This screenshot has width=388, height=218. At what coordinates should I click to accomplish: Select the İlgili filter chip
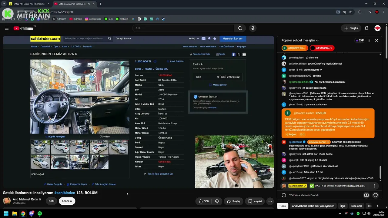pos(343,206)
